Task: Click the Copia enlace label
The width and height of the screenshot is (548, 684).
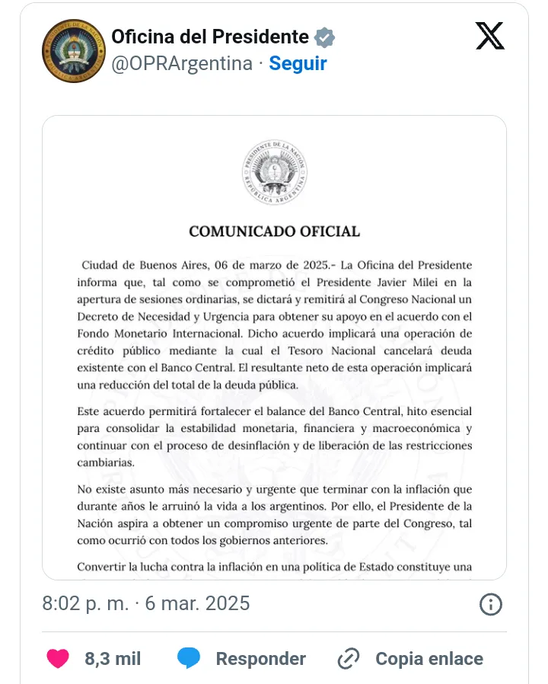Action: coord(429,659)
